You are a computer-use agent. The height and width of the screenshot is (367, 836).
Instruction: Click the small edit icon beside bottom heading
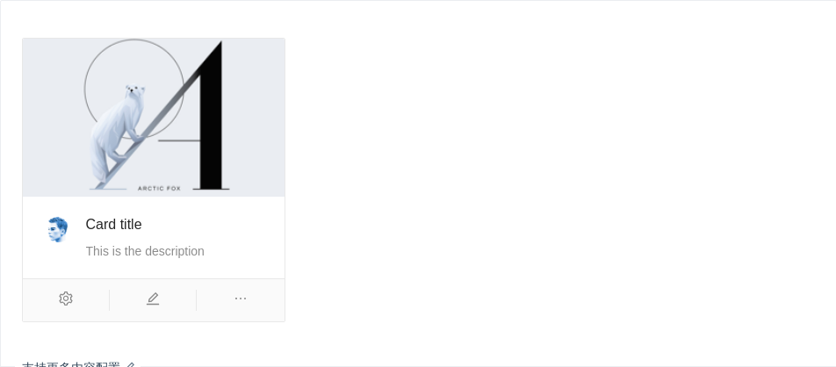130,364
